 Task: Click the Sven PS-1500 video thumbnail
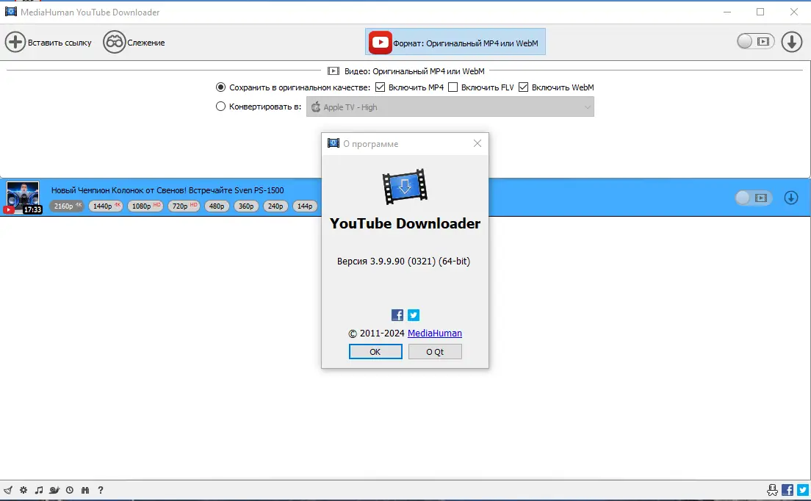pos(23,198)
